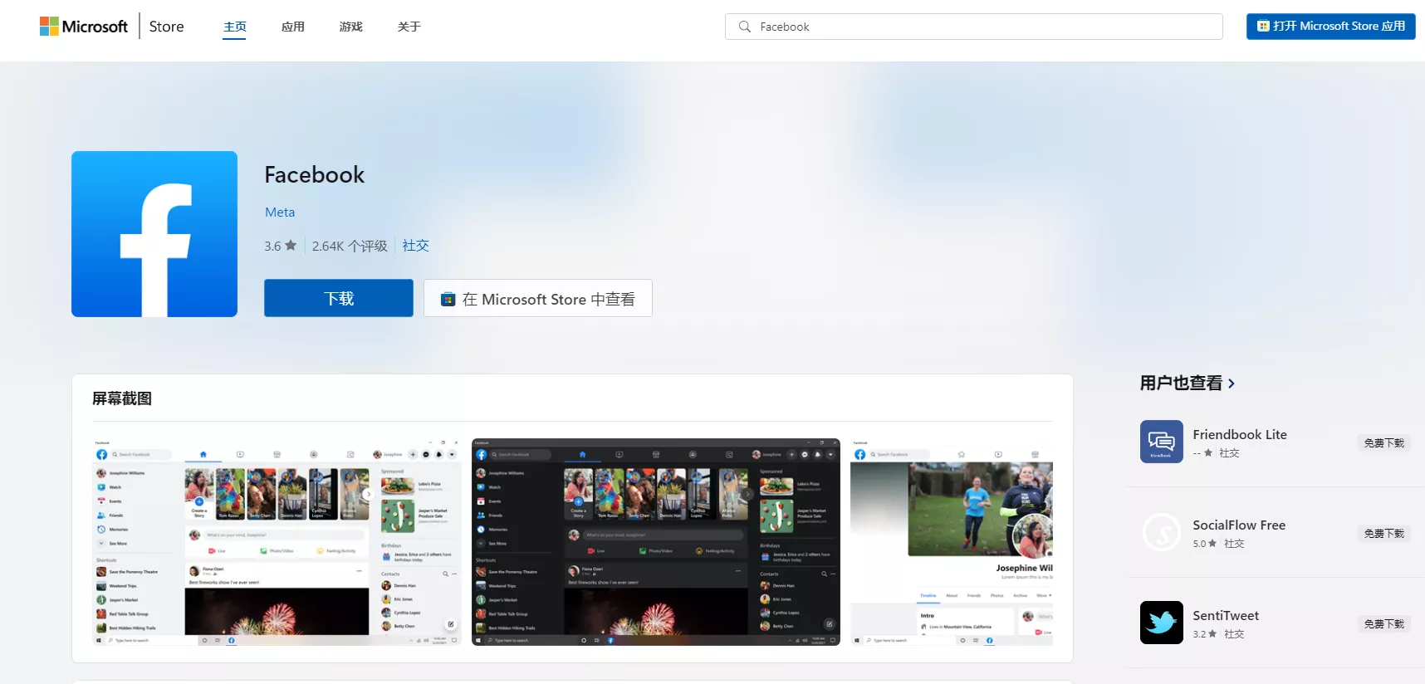Click the SocialFlow Free app icon
This screenshot has height=684, width=1425.
coord(1162,532)
